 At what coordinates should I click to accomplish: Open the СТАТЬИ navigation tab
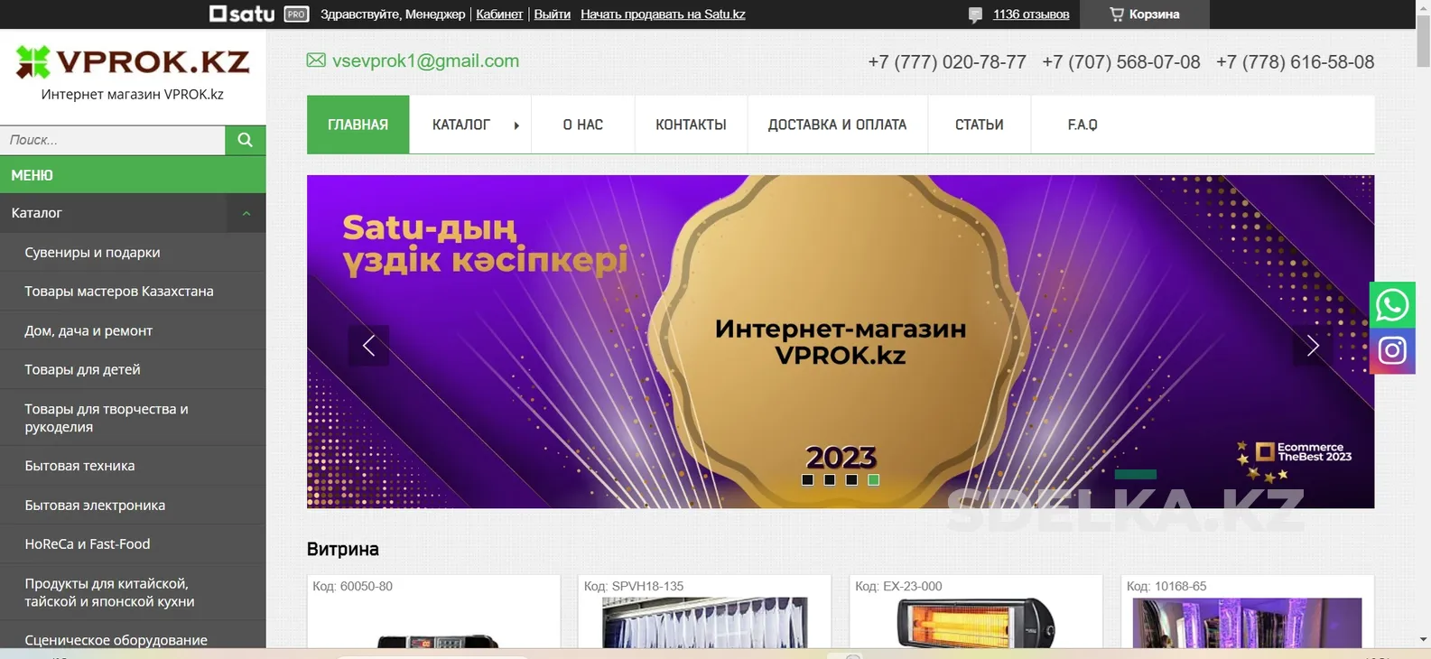[980, 125]
